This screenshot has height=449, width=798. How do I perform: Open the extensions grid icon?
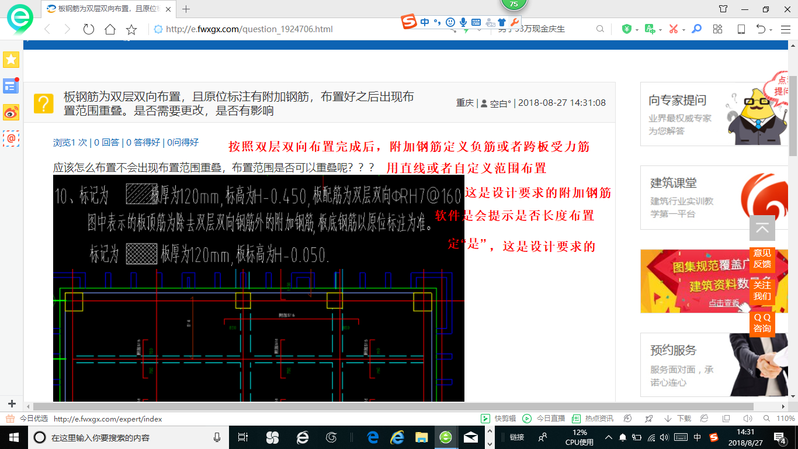[x=718, y=29]
